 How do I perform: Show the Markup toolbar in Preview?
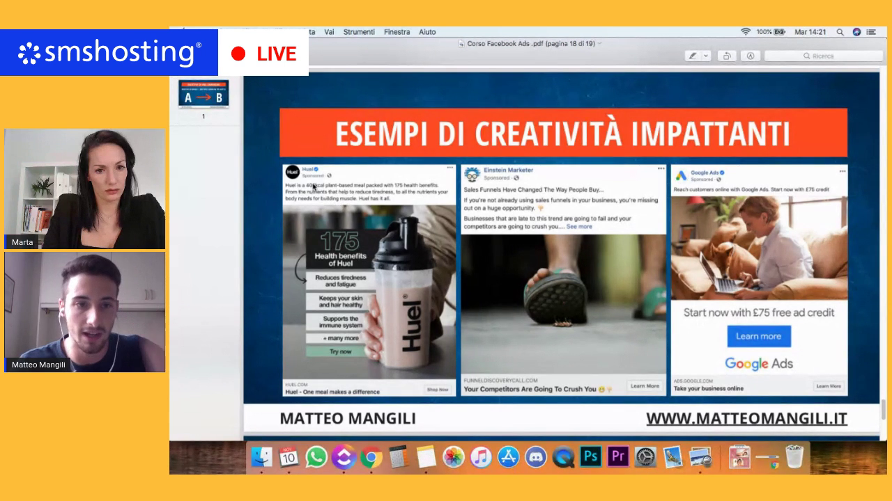(x=751, y=56)
